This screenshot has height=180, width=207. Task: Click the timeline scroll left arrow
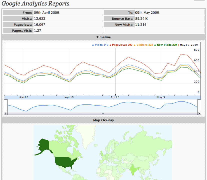(5, 113)
